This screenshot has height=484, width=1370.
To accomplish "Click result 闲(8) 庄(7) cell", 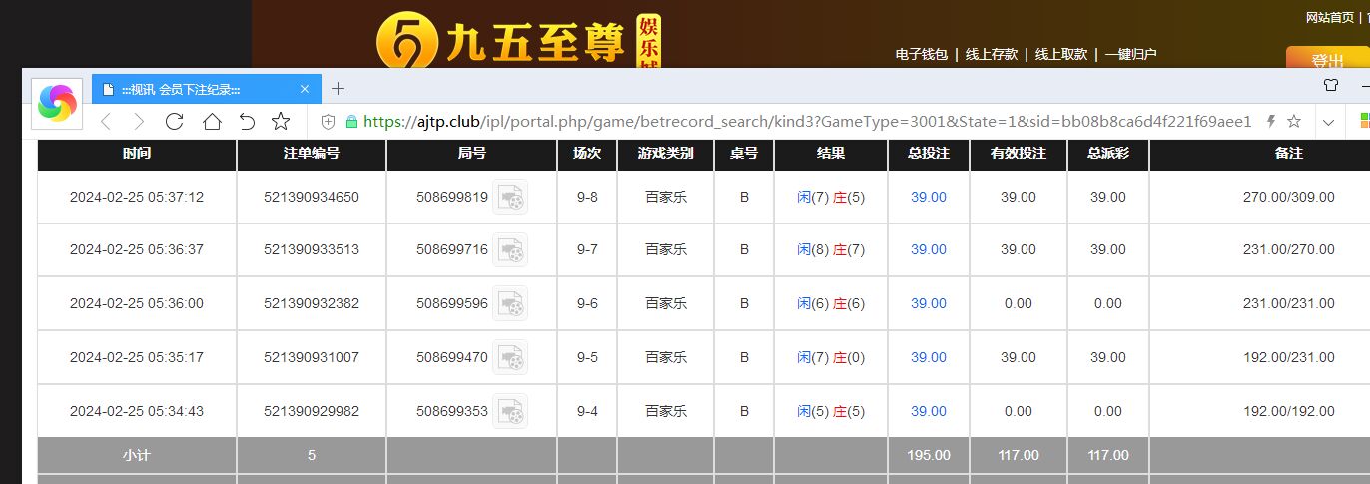I will click(x=831, y=249).
